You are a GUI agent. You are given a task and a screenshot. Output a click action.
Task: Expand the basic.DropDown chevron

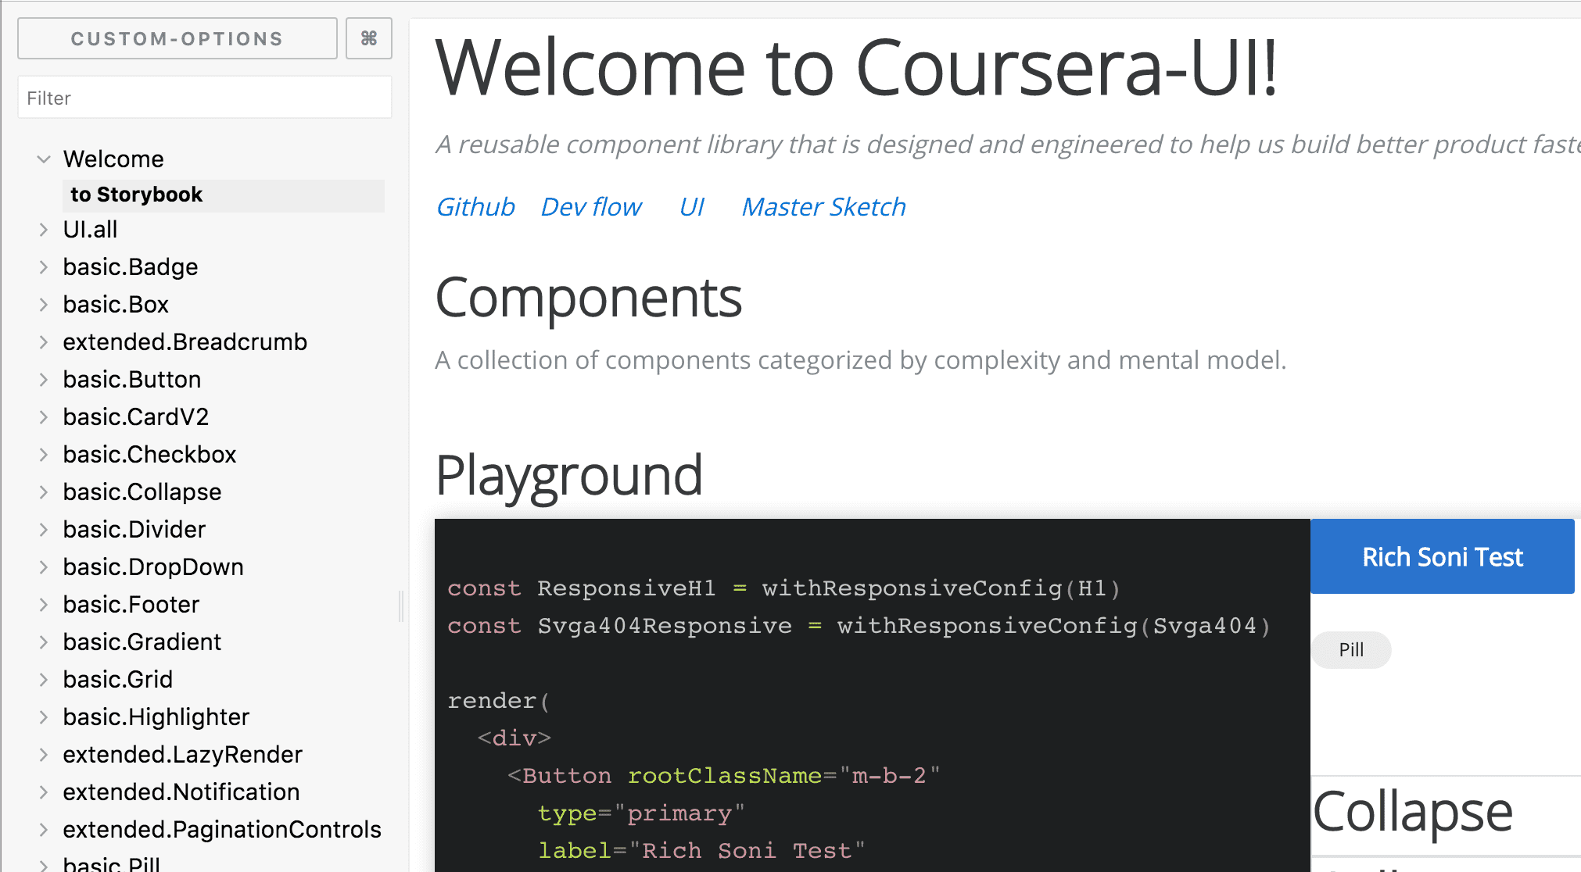click(x=44, y=567)
